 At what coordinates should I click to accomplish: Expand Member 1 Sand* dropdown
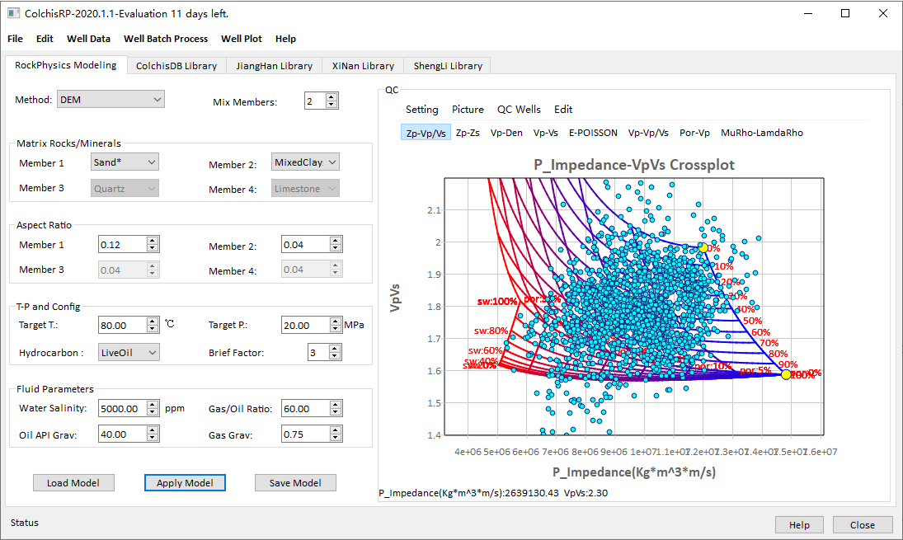(x=125, y=162)
